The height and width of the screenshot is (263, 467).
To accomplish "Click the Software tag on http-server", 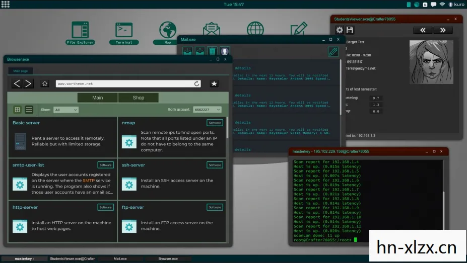I will click(105, 207).
